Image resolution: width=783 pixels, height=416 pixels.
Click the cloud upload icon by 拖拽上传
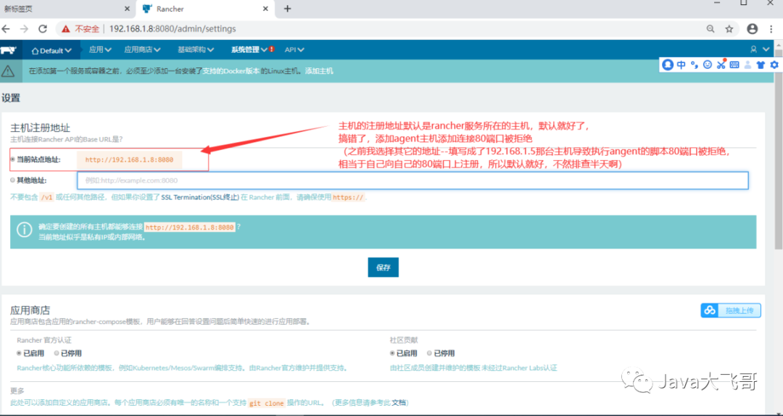710,310
